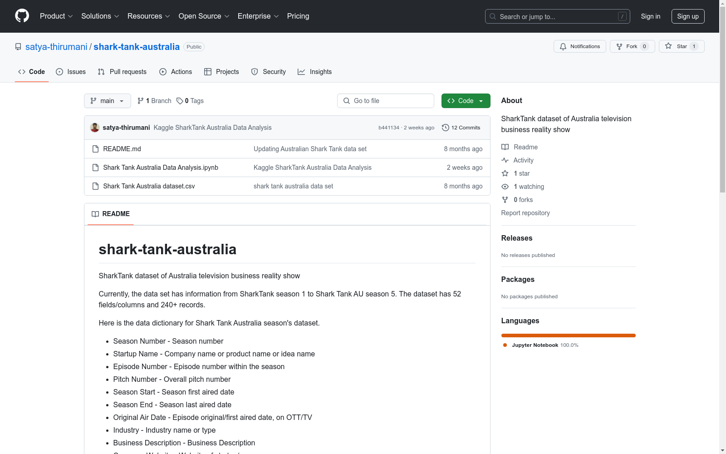This screenshot has width=726, height=454.
Task: Click the file icon beside dataset.csv
Action: click(95, 186)
